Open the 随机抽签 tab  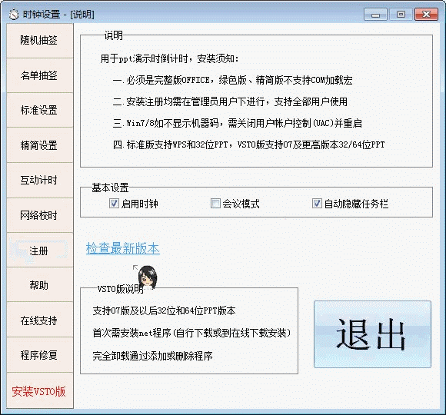(39, 41)
